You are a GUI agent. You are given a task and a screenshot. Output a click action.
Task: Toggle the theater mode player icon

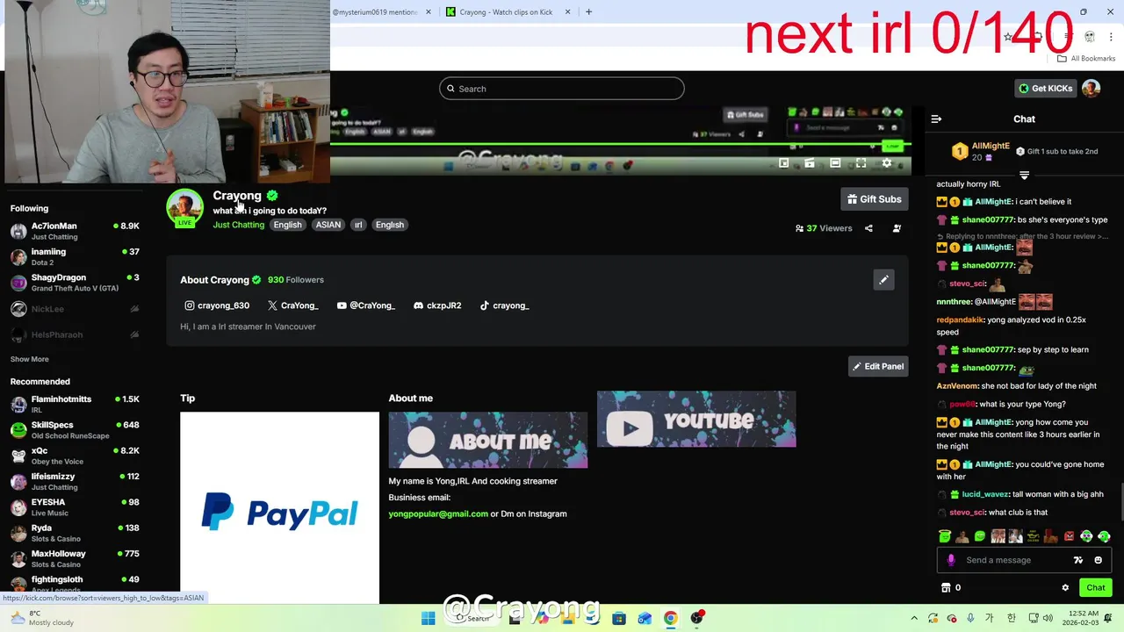tap(835, 163)
